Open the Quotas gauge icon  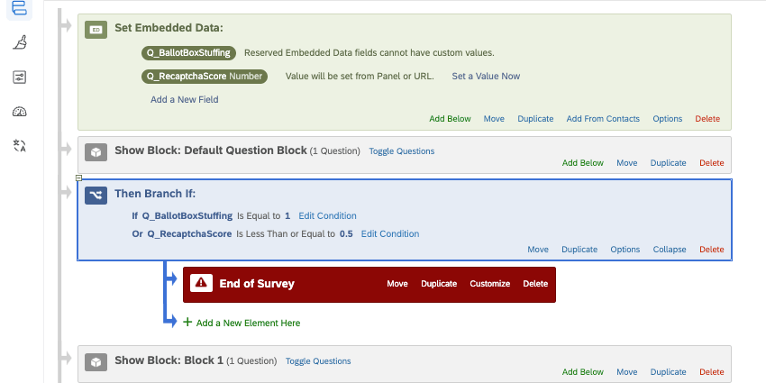tap(20, 111)
